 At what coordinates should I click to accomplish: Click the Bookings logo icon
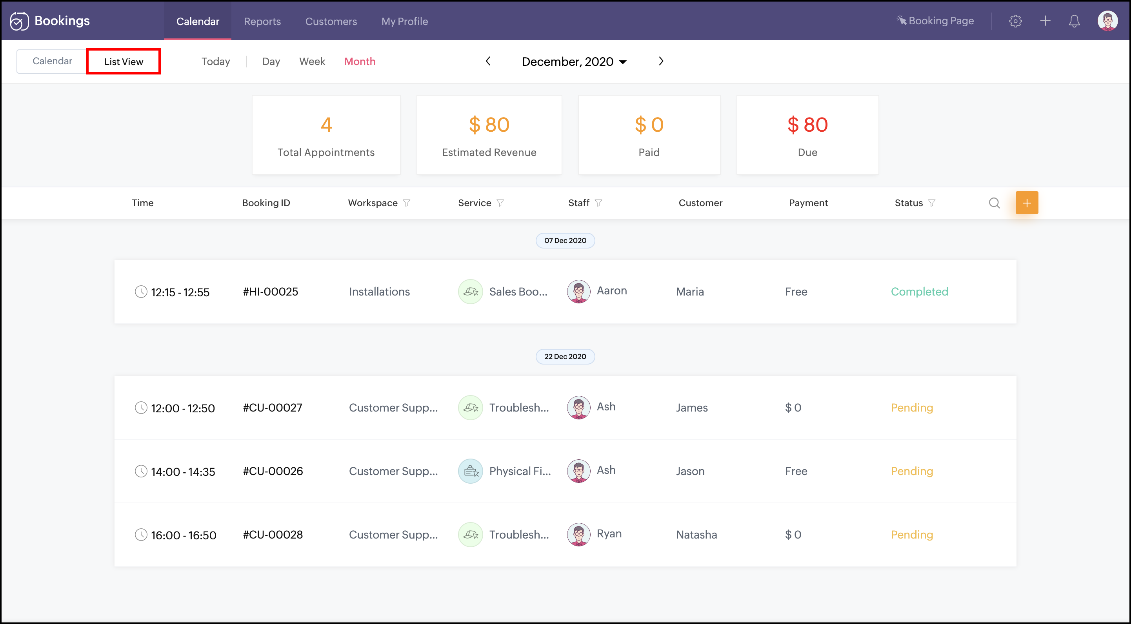[19, 21]
